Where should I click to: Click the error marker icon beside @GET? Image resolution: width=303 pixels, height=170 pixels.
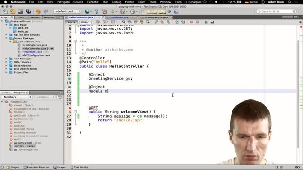point(70,108)
